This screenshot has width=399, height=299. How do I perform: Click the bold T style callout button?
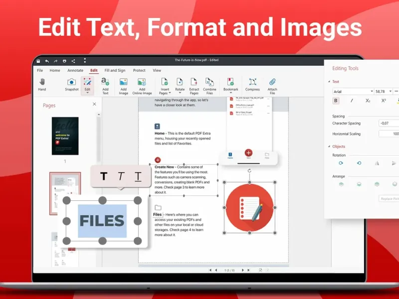pos(104,176)
